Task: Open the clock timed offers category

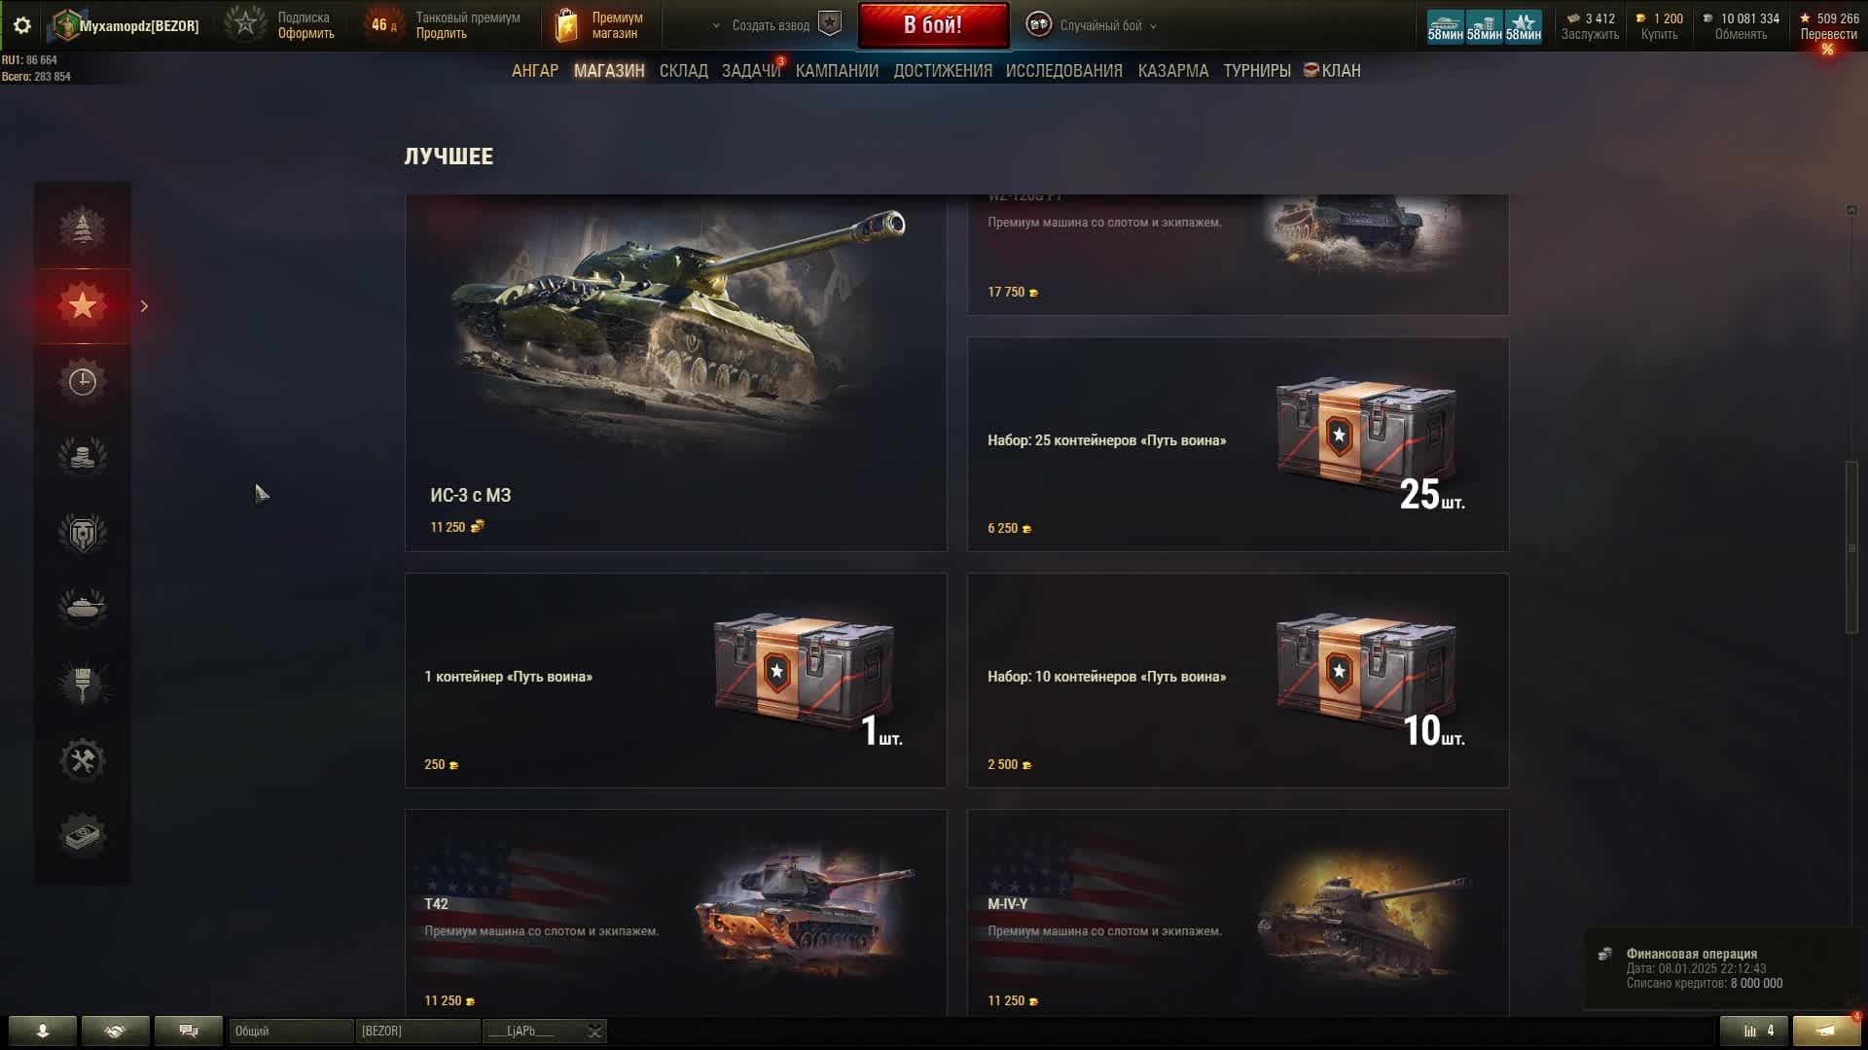Action: [x=83, y=381]
